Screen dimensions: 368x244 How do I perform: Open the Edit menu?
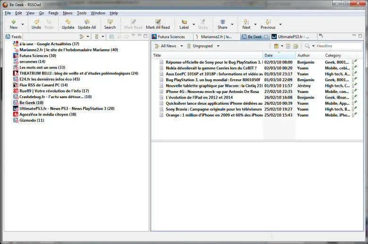point(18,13)
